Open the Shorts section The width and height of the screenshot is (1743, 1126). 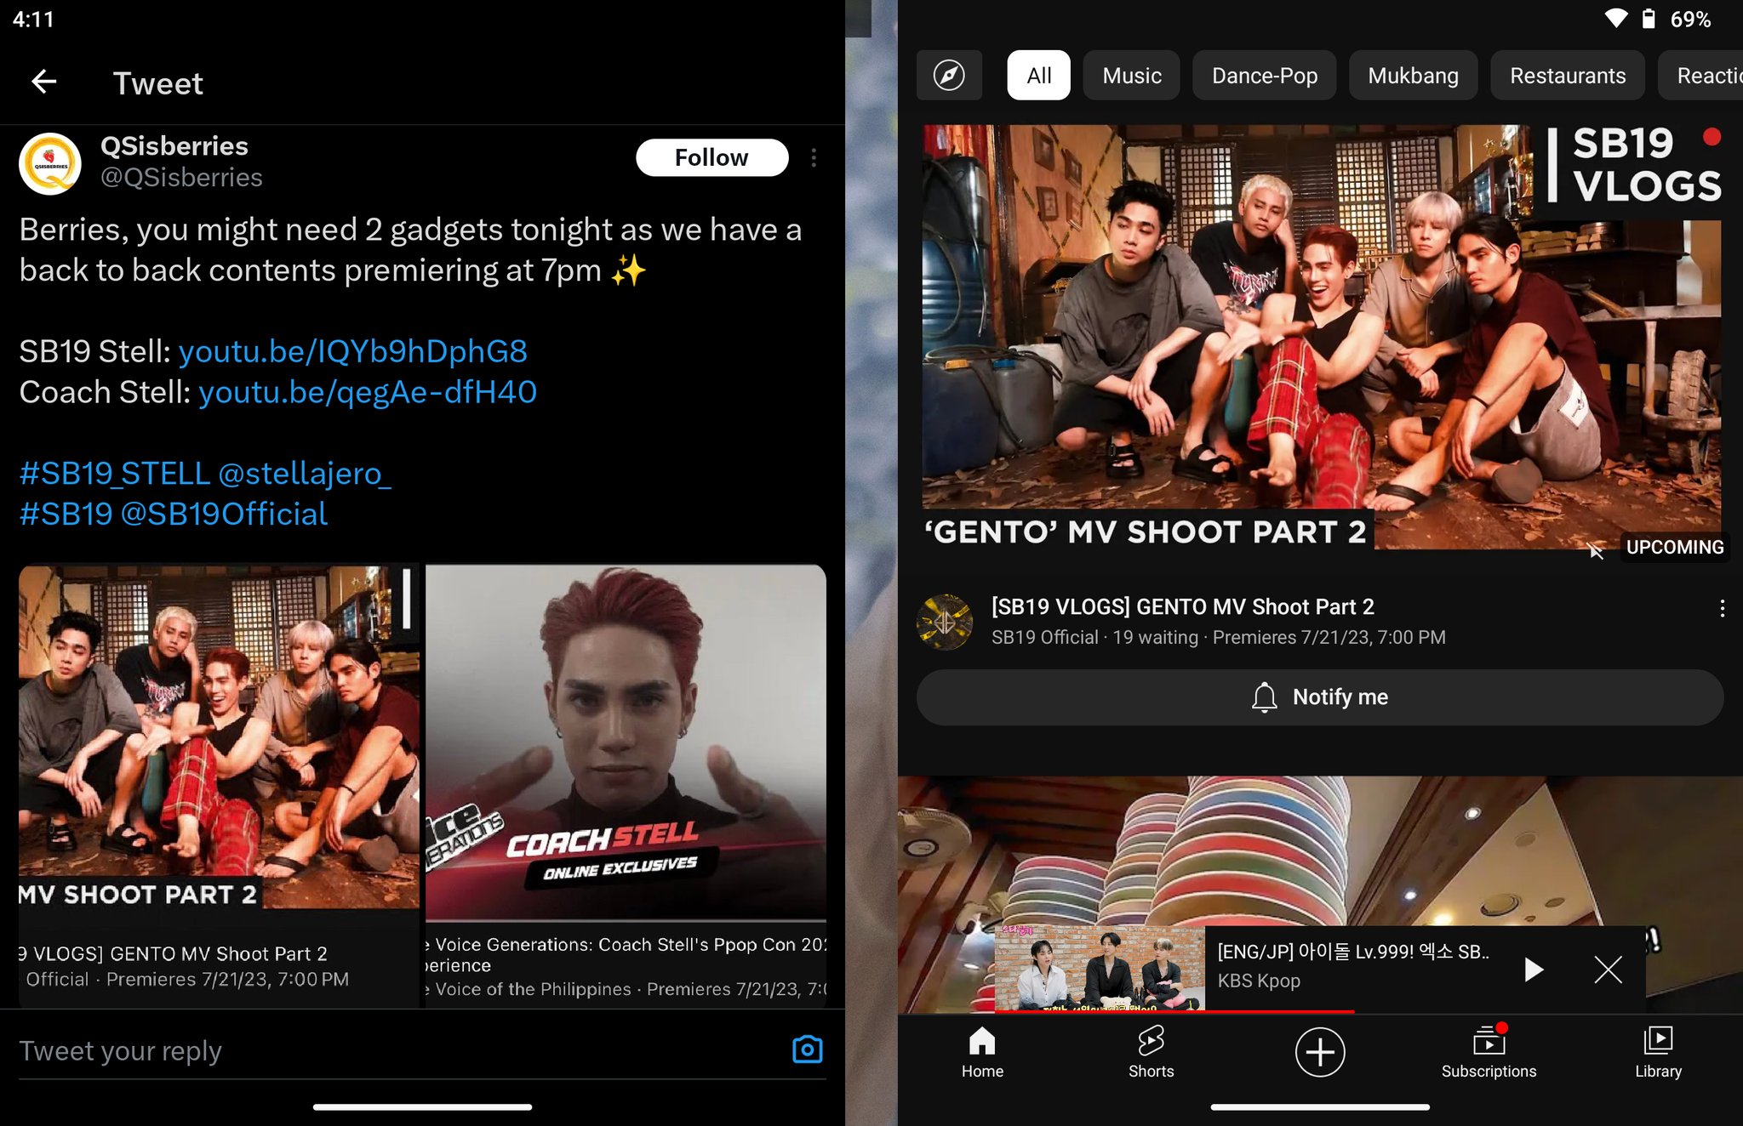1151,1053
